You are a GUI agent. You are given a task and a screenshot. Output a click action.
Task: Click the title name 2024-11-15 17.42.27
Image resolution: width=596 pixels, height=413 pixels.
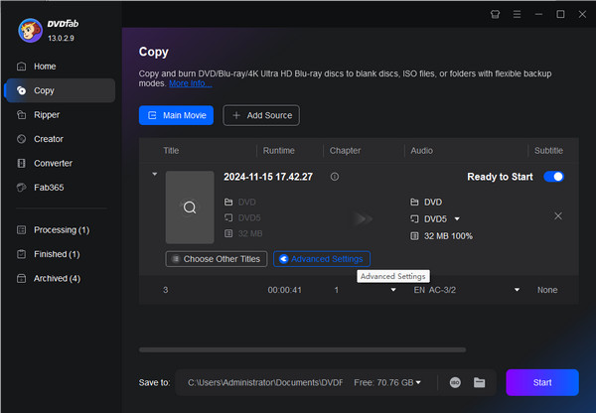pyautogui.click(x=268, y=177)
